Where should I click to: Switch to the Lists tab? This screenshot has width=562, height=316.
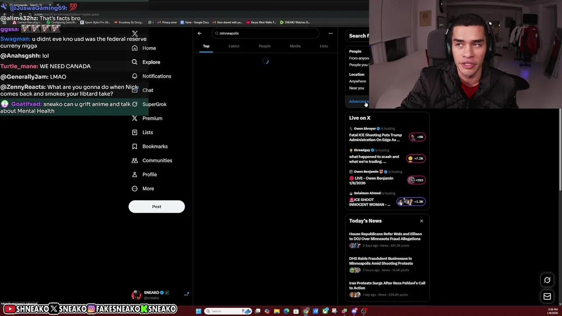[x=324, y=46]
